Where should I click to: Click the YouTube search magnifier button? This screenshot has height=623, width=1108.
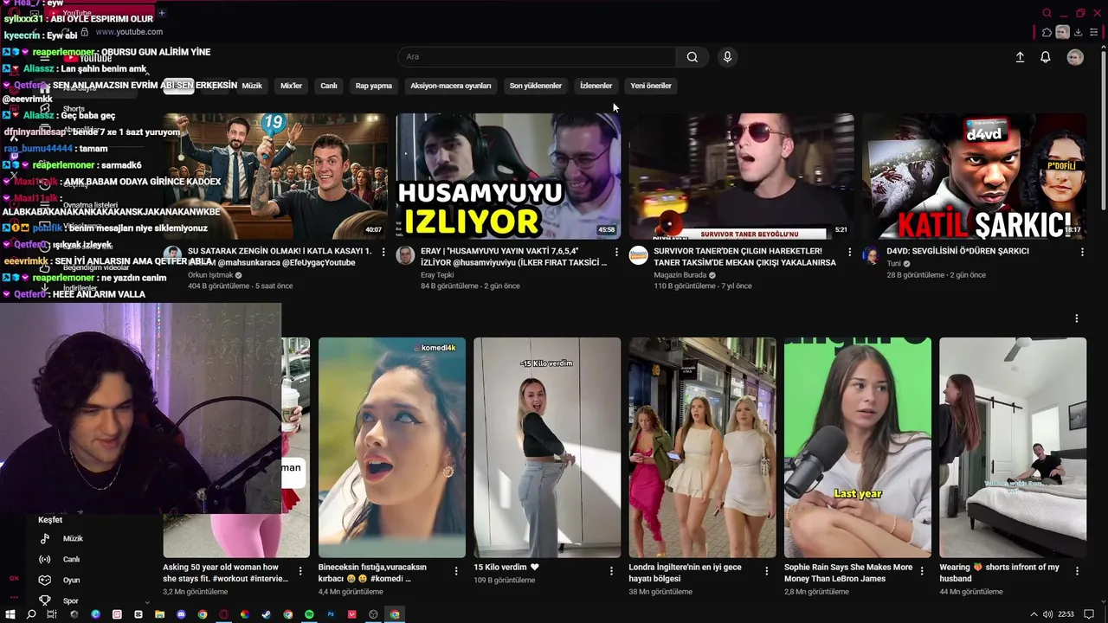(692, 57)
